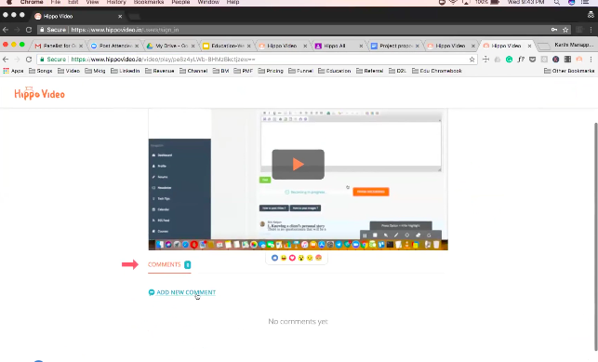Select the Hippo Video tab in dark window
598x362 pixels.
(x=78, y=17)
